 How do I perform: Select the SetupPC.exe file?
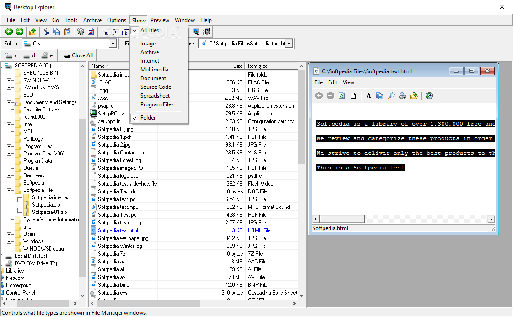click(112, 114)
